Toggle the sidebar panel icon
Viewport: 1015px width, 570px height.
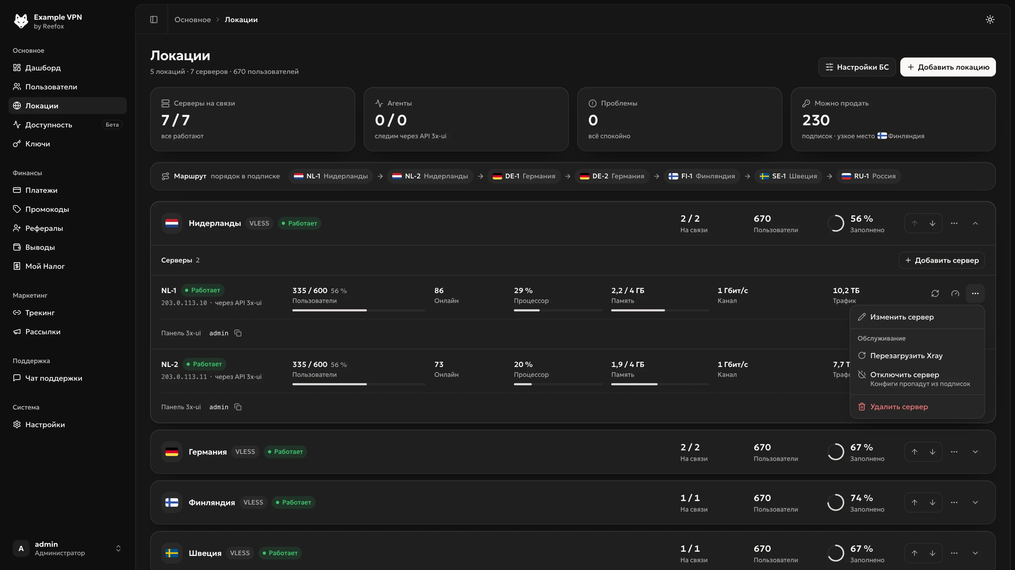point(154,19)
